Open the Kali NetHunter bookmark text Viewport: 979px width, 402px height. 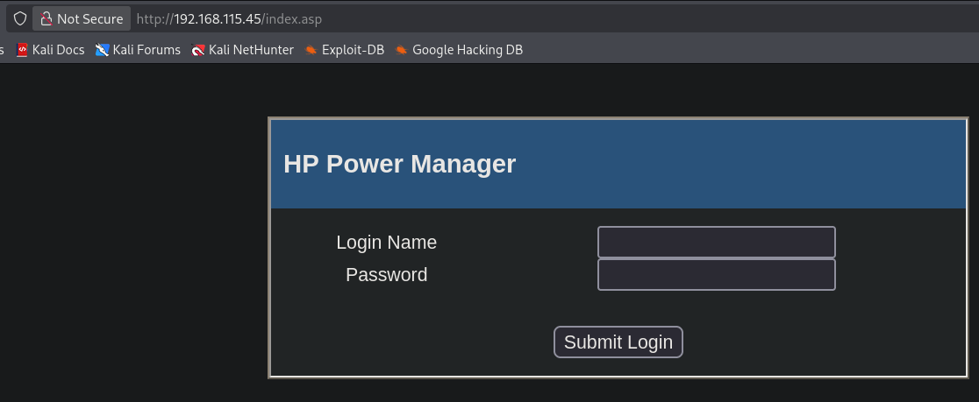251,50
